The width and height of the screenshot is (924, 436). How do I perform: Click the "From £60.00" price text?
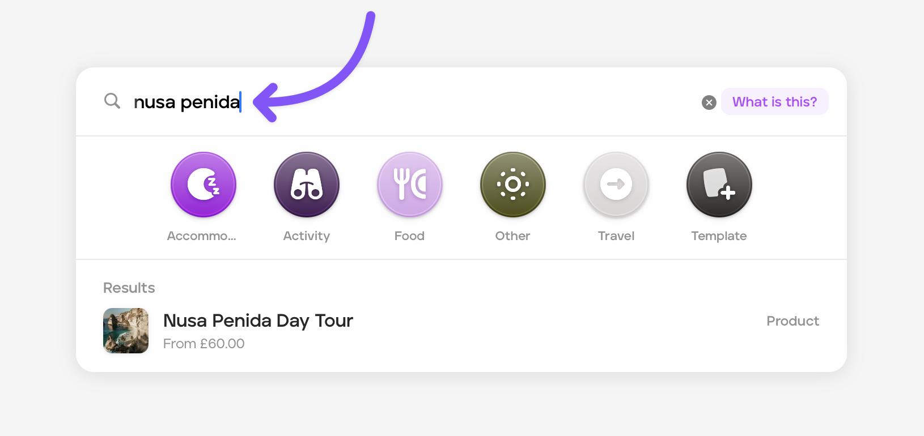tap(204, 344)
